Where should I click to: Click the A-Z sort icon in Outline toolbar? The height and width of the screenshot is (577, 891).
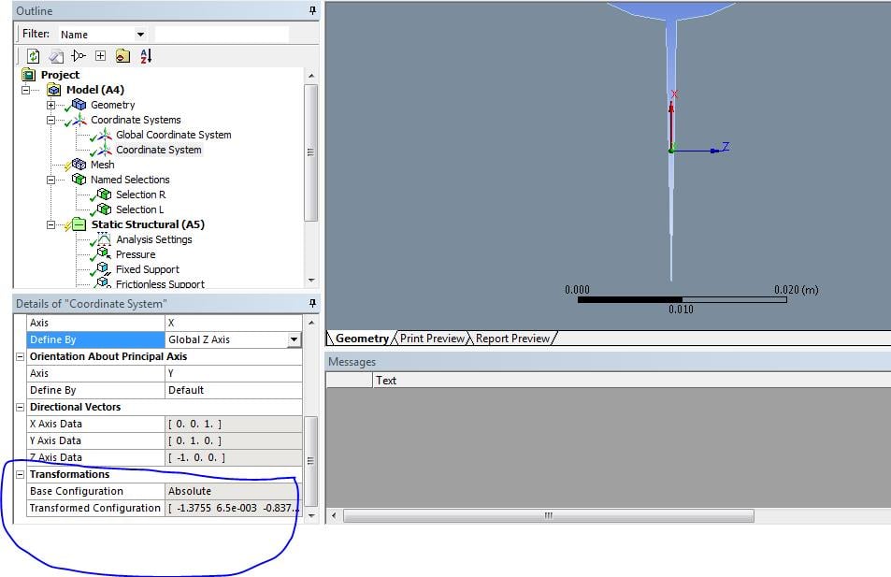(x=146, y=56)
